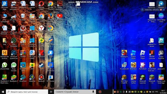Select the VC_redist.x64 installer icon
Screen dimensions: 167x94
point(124,65)
